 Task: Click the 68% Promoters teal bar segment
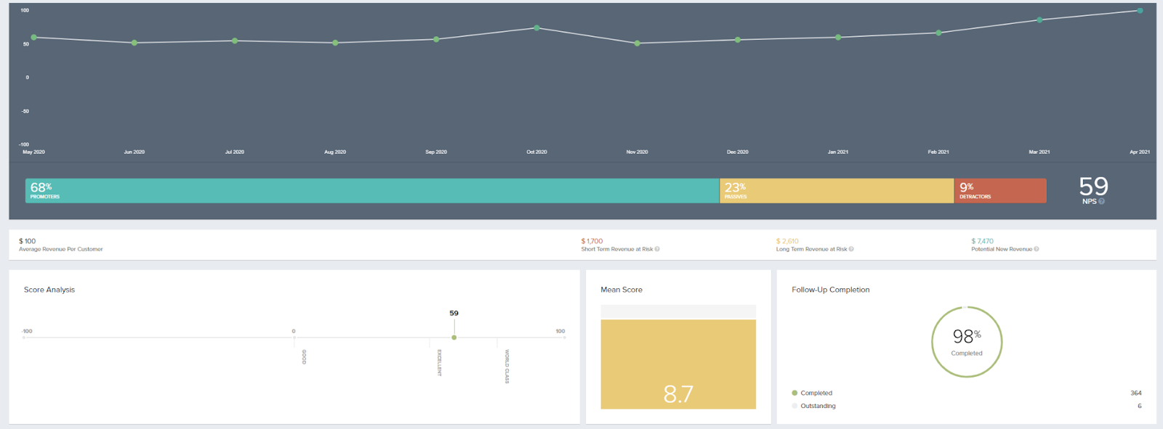pos(372,191)
